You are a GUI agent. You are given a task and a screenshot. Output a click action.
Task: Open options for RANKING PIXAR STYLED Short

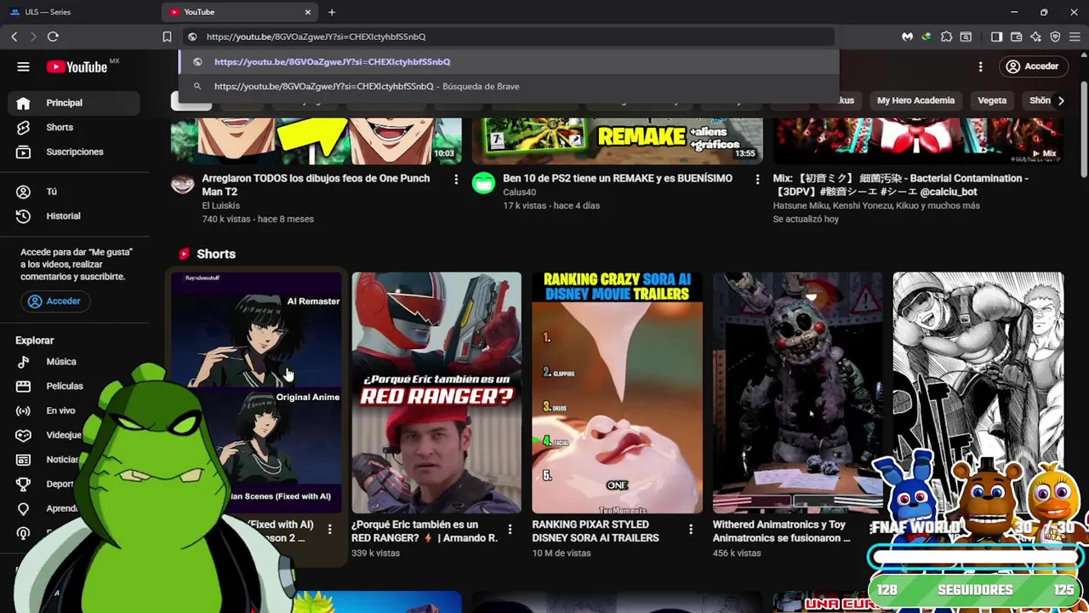pyautogui.click(x=690, y=530)
